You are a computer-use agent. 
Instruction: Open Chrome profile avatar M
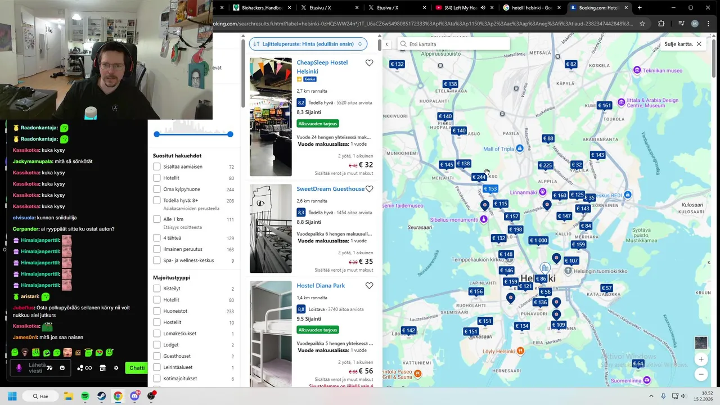pyautogui.click(x=695, y=24)
